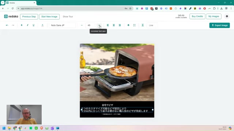Open the tab search dropdown arrow
The height and width of the screenshot is (131, 234).
pyautogui.click(x=3, y=3)
